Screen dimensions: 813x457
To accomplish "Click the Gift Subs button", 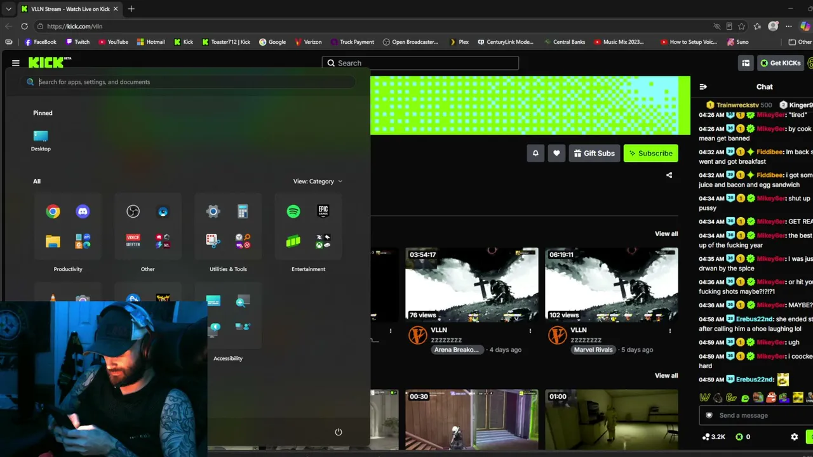I will pyautogui.click(x=595, y=153).
